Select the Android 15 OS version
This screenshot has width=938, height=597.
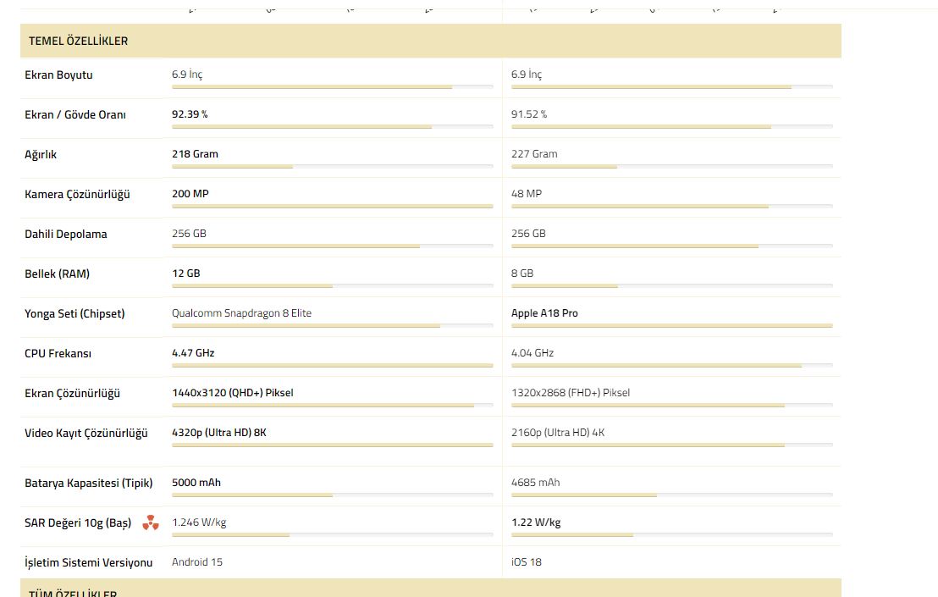coord(196,561)
